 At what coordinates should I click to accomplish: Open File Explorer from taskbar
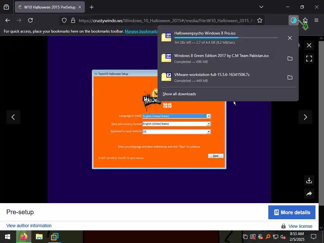pyautogui.click(x=39, y=237)
